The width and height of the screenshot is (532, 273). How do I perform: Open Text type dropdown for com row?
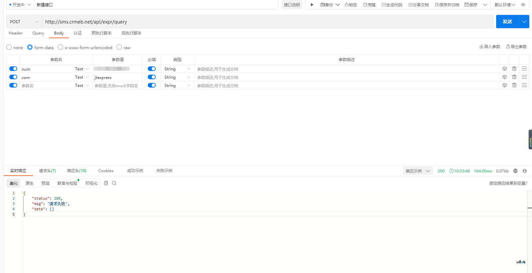tap(82, 77)
